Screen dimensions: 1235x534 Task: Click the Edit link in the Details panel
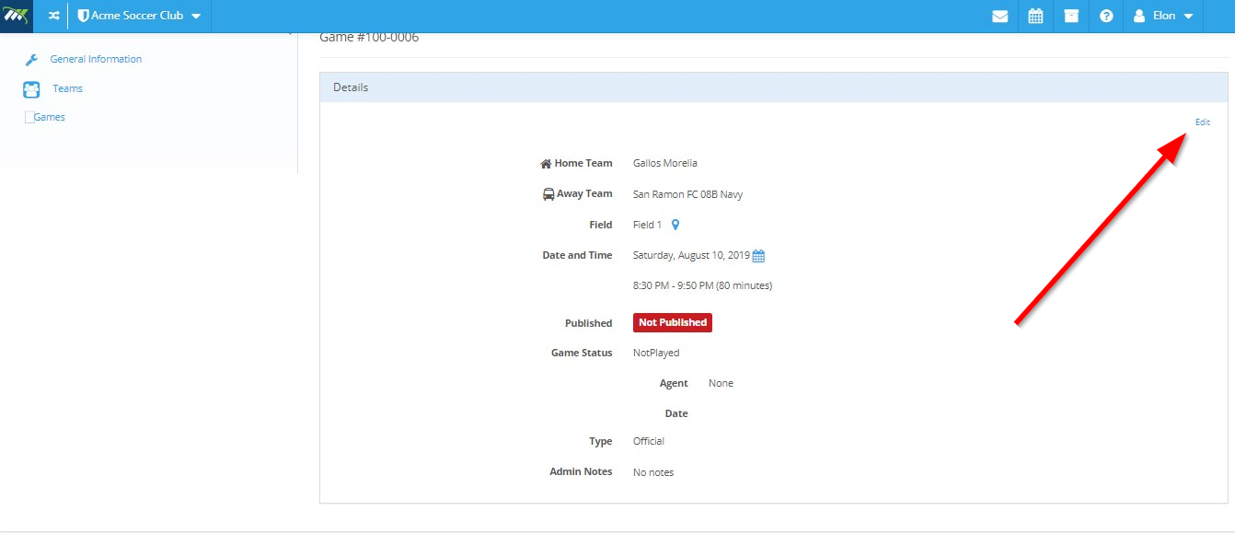click(1202, 122)
